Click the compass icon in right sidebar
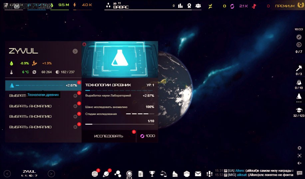Screen dimensions: 305x179 (x=299, y=37)
